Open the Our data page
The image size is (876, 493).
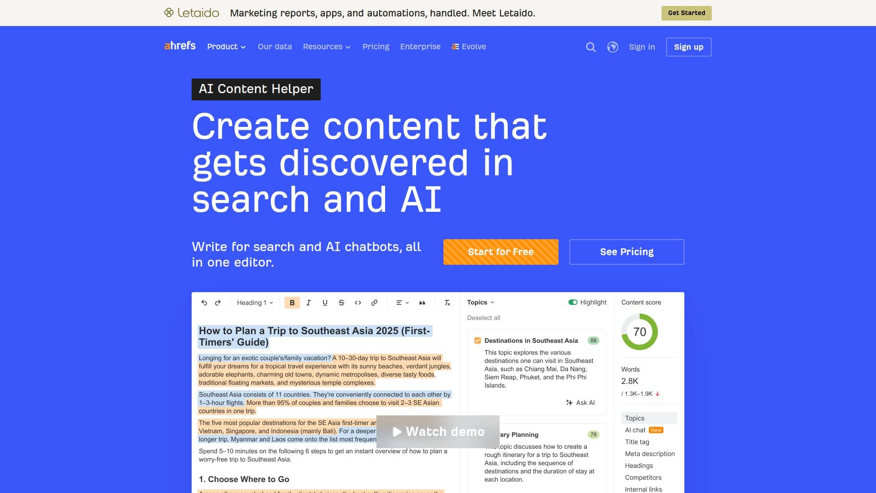(275, 47)
